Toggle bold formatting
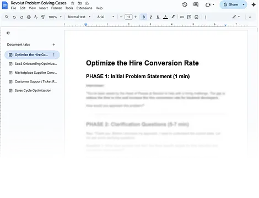 144,17
